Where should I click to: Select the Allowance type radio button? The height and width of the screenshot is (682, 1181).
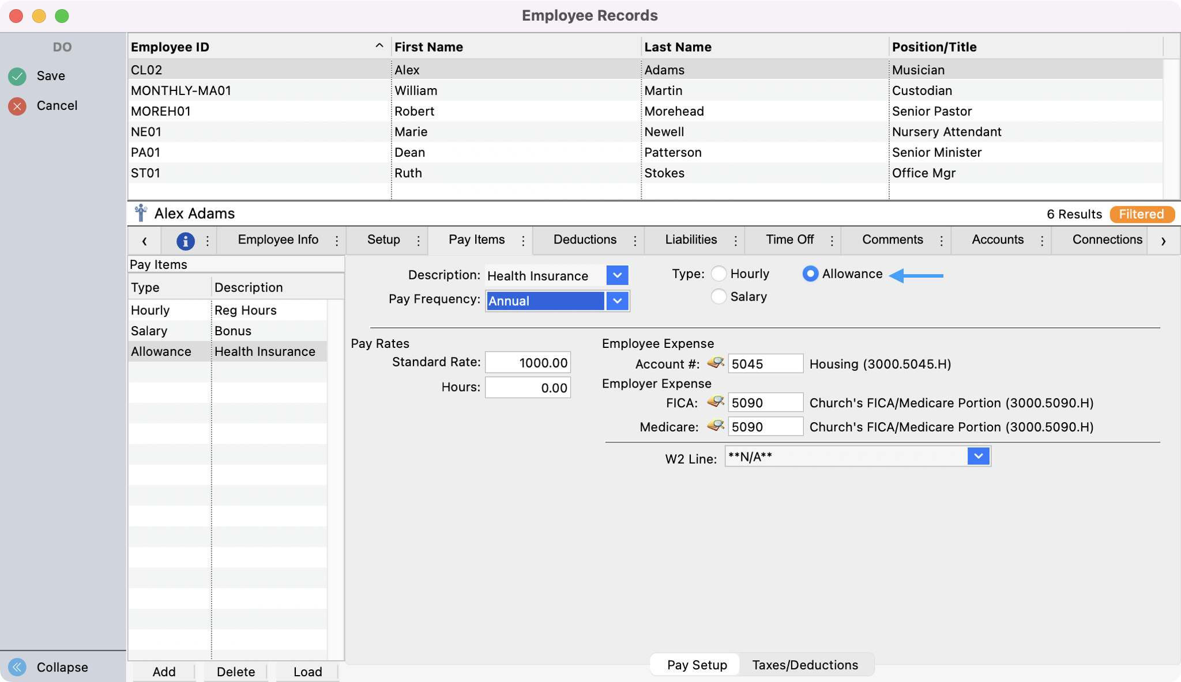pos(810,274)
